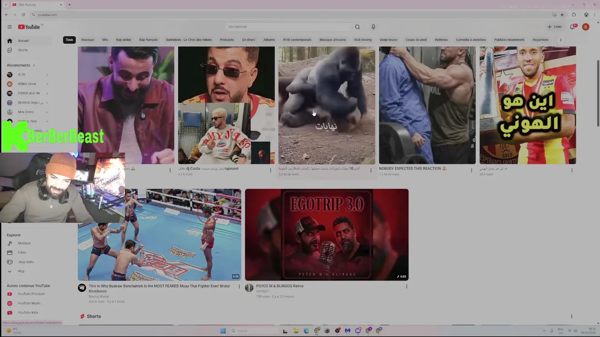Open the dj Costa rapeuret short thumbnail
This screenshot has height=337, width=600.
pos(226,105)
